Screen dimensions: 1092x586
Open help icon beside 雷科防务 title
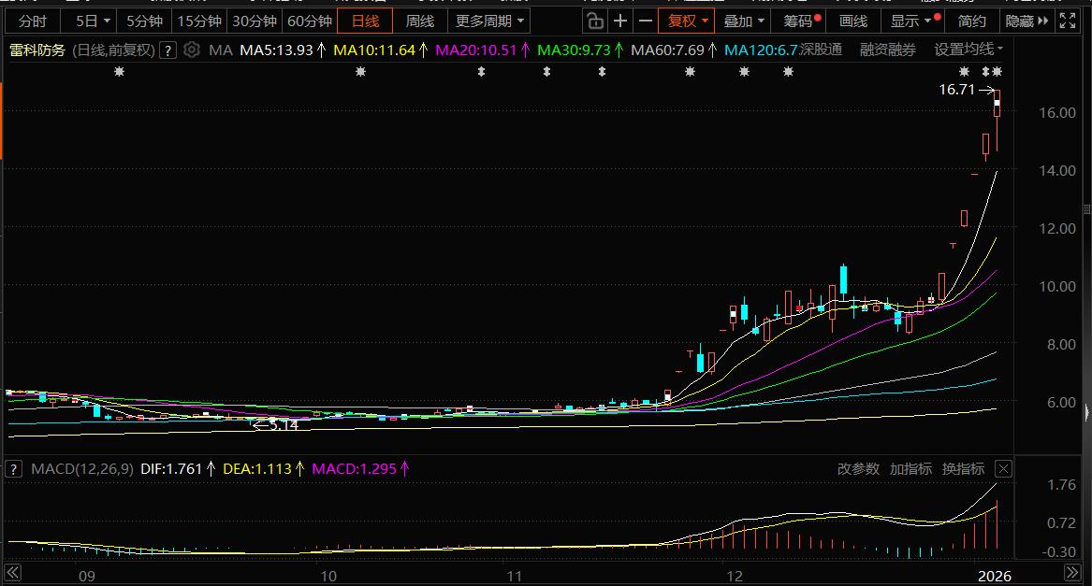167,50
